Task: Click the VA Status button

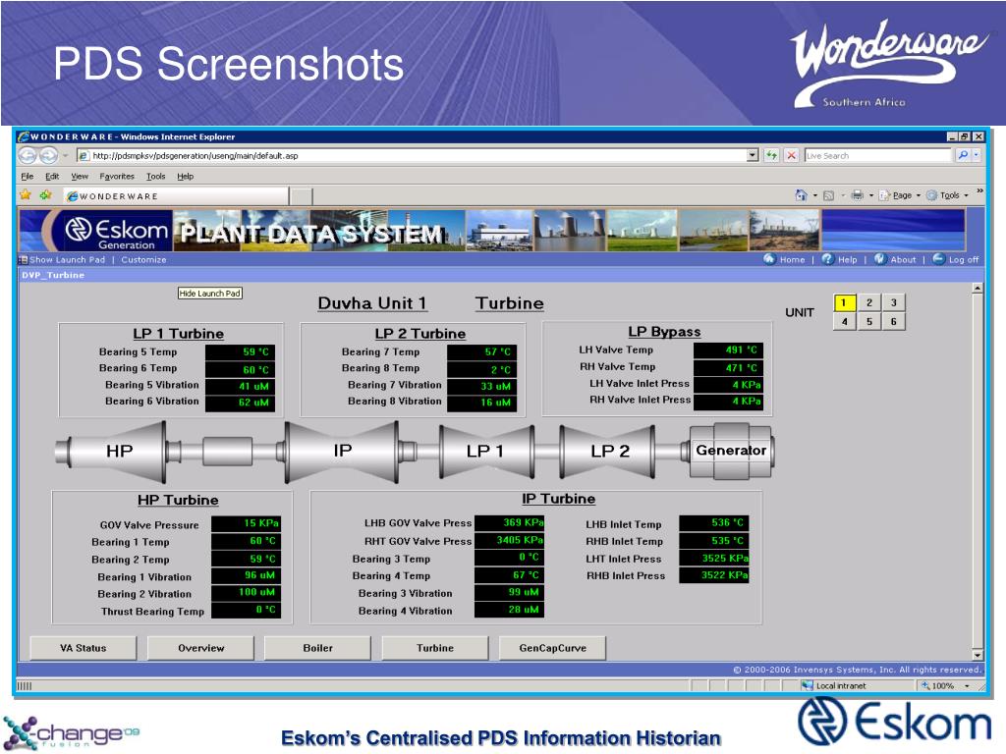Action: click(84, 648)
